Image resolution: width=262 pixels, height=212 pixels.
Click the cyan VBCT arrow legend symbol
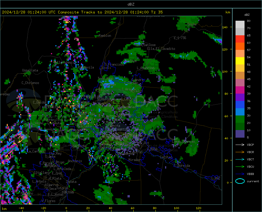[240, 159]
